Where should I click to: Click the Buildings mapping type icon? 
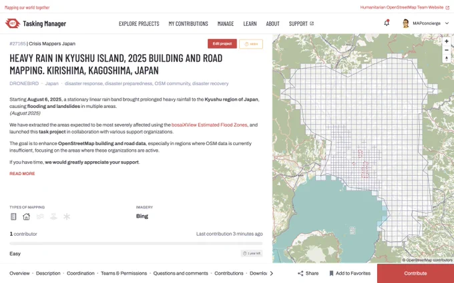pyautogui.click(x=26, y=216)
